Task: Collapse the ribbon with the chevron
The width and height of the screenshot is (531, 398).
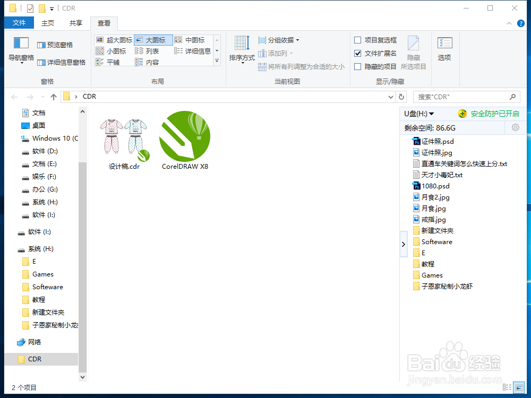Action: 509,23
